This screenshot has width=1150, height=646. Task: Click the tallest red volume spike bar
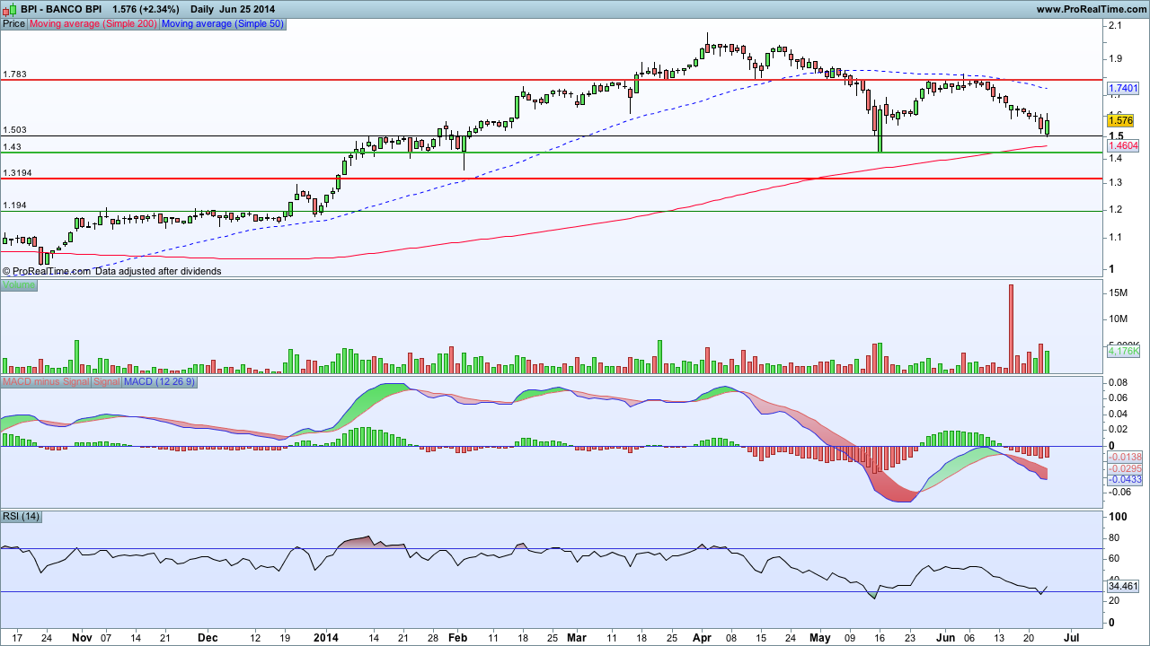tap(1011, 328)
